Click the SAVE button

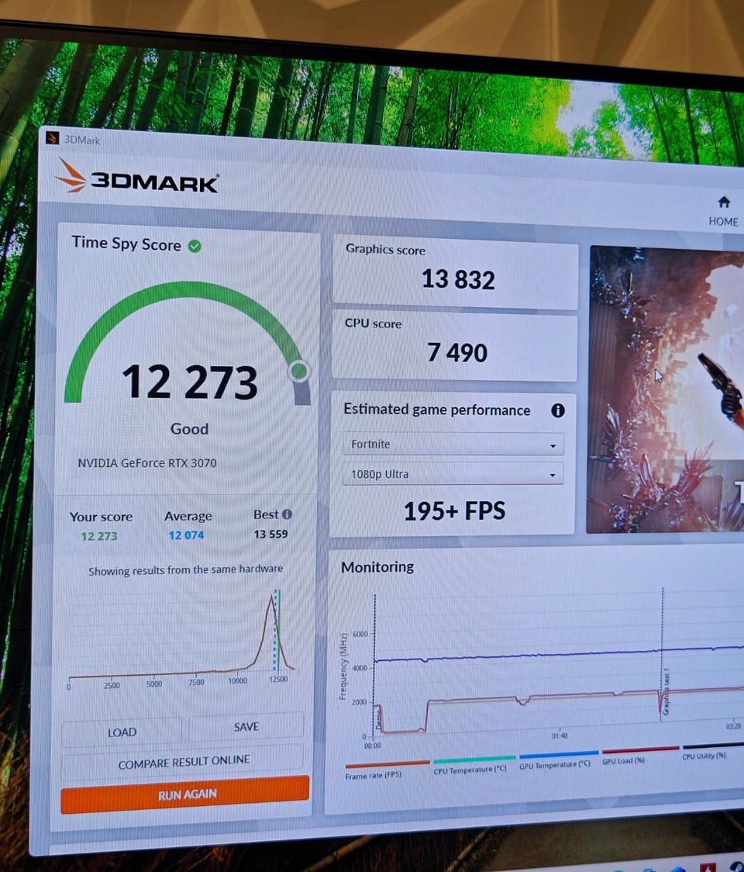coord(246,727)
